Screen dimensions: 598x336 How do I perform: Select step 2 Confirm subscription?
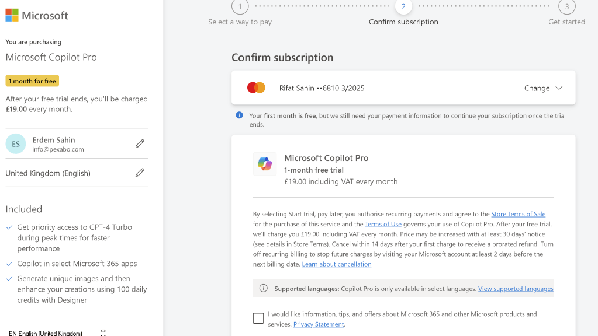point(403,13)
